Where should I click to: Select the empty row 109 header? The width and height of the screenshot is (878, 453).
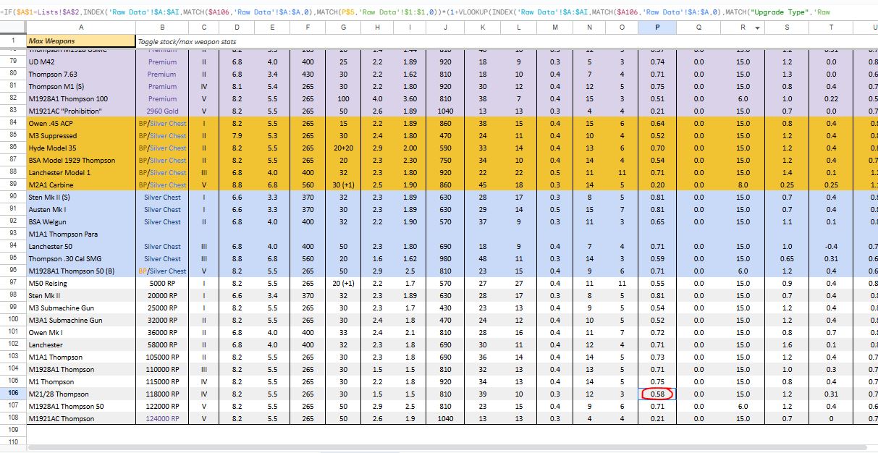coord(13,431)
